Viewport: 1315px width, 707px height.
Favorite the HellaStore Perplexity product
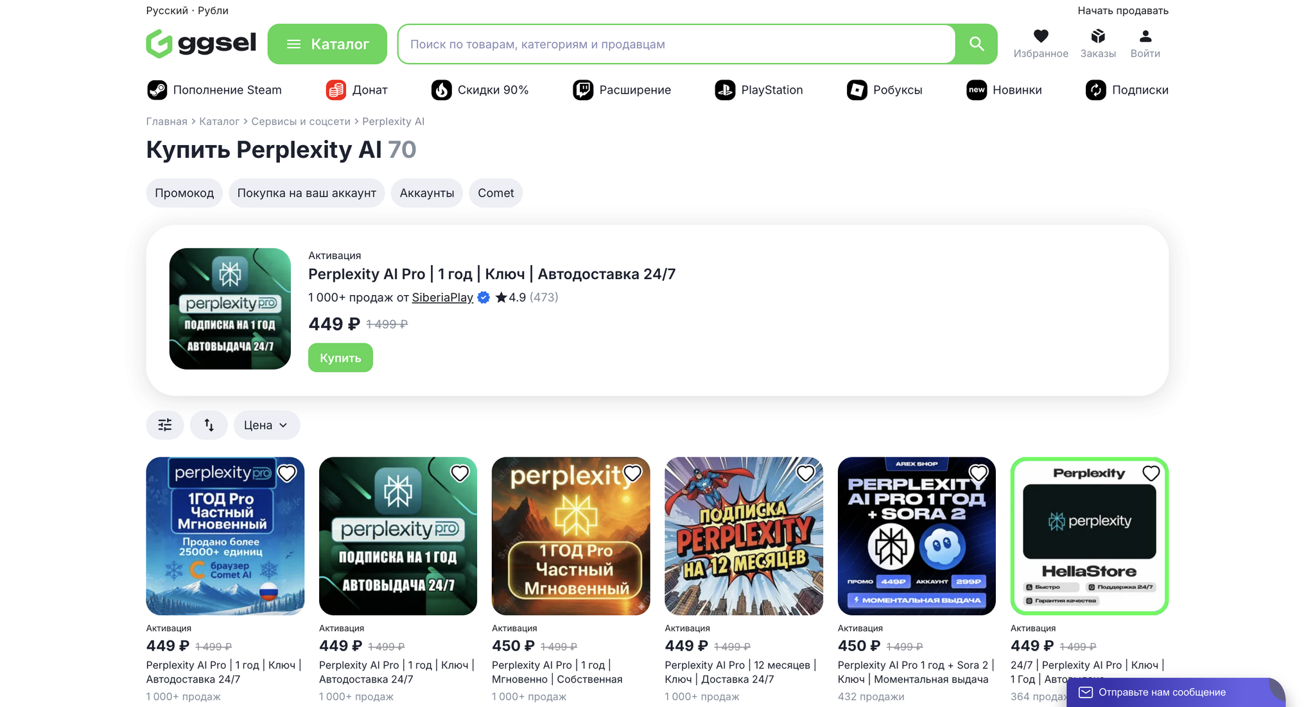click(x=1151, y=473)
